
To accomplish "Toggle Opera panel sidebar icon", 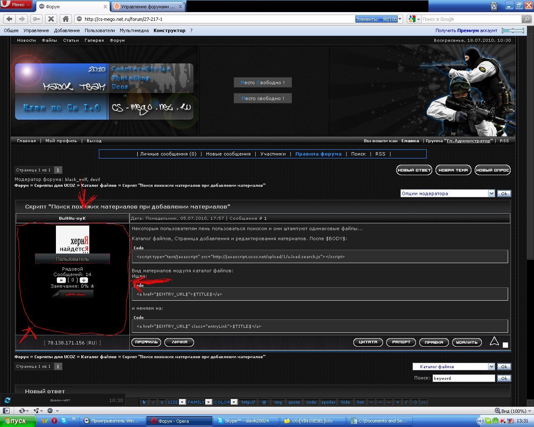I will [6, 411].
